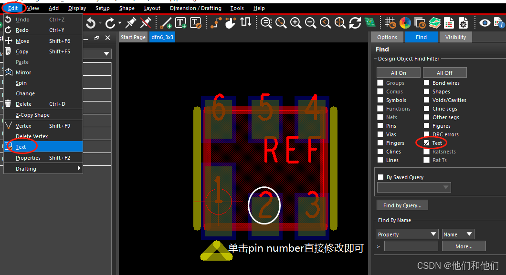Click the More... button

464,246
